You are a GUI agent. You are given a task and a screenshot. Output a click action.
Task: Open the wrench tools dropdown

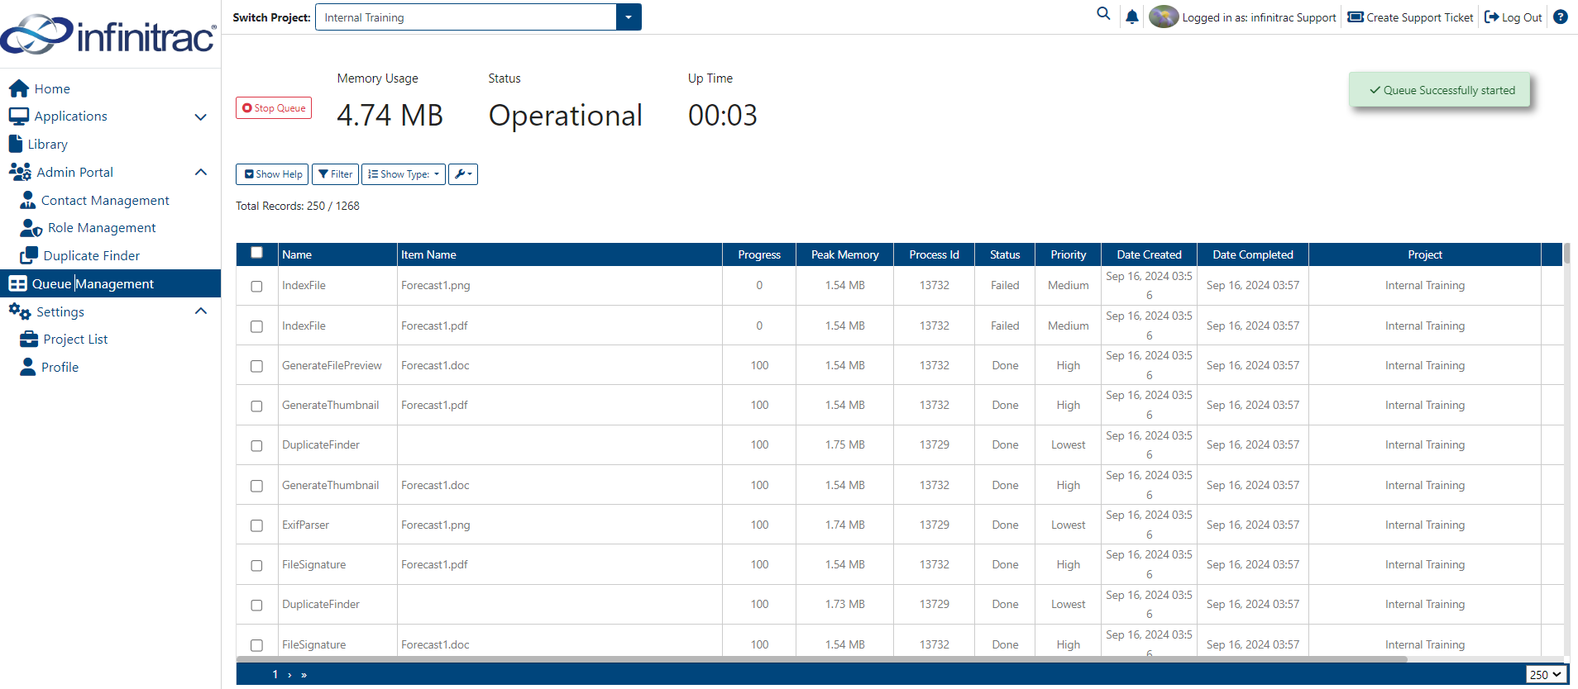click(x=463, y=174)
